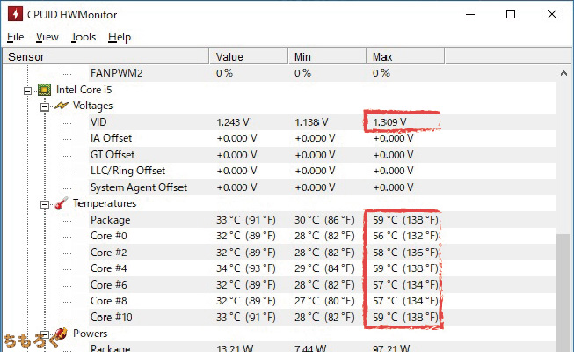Image resolution: width=574 pixels, height=352 pixels.
Task: Open the View menu
Action: pos(47,37)
